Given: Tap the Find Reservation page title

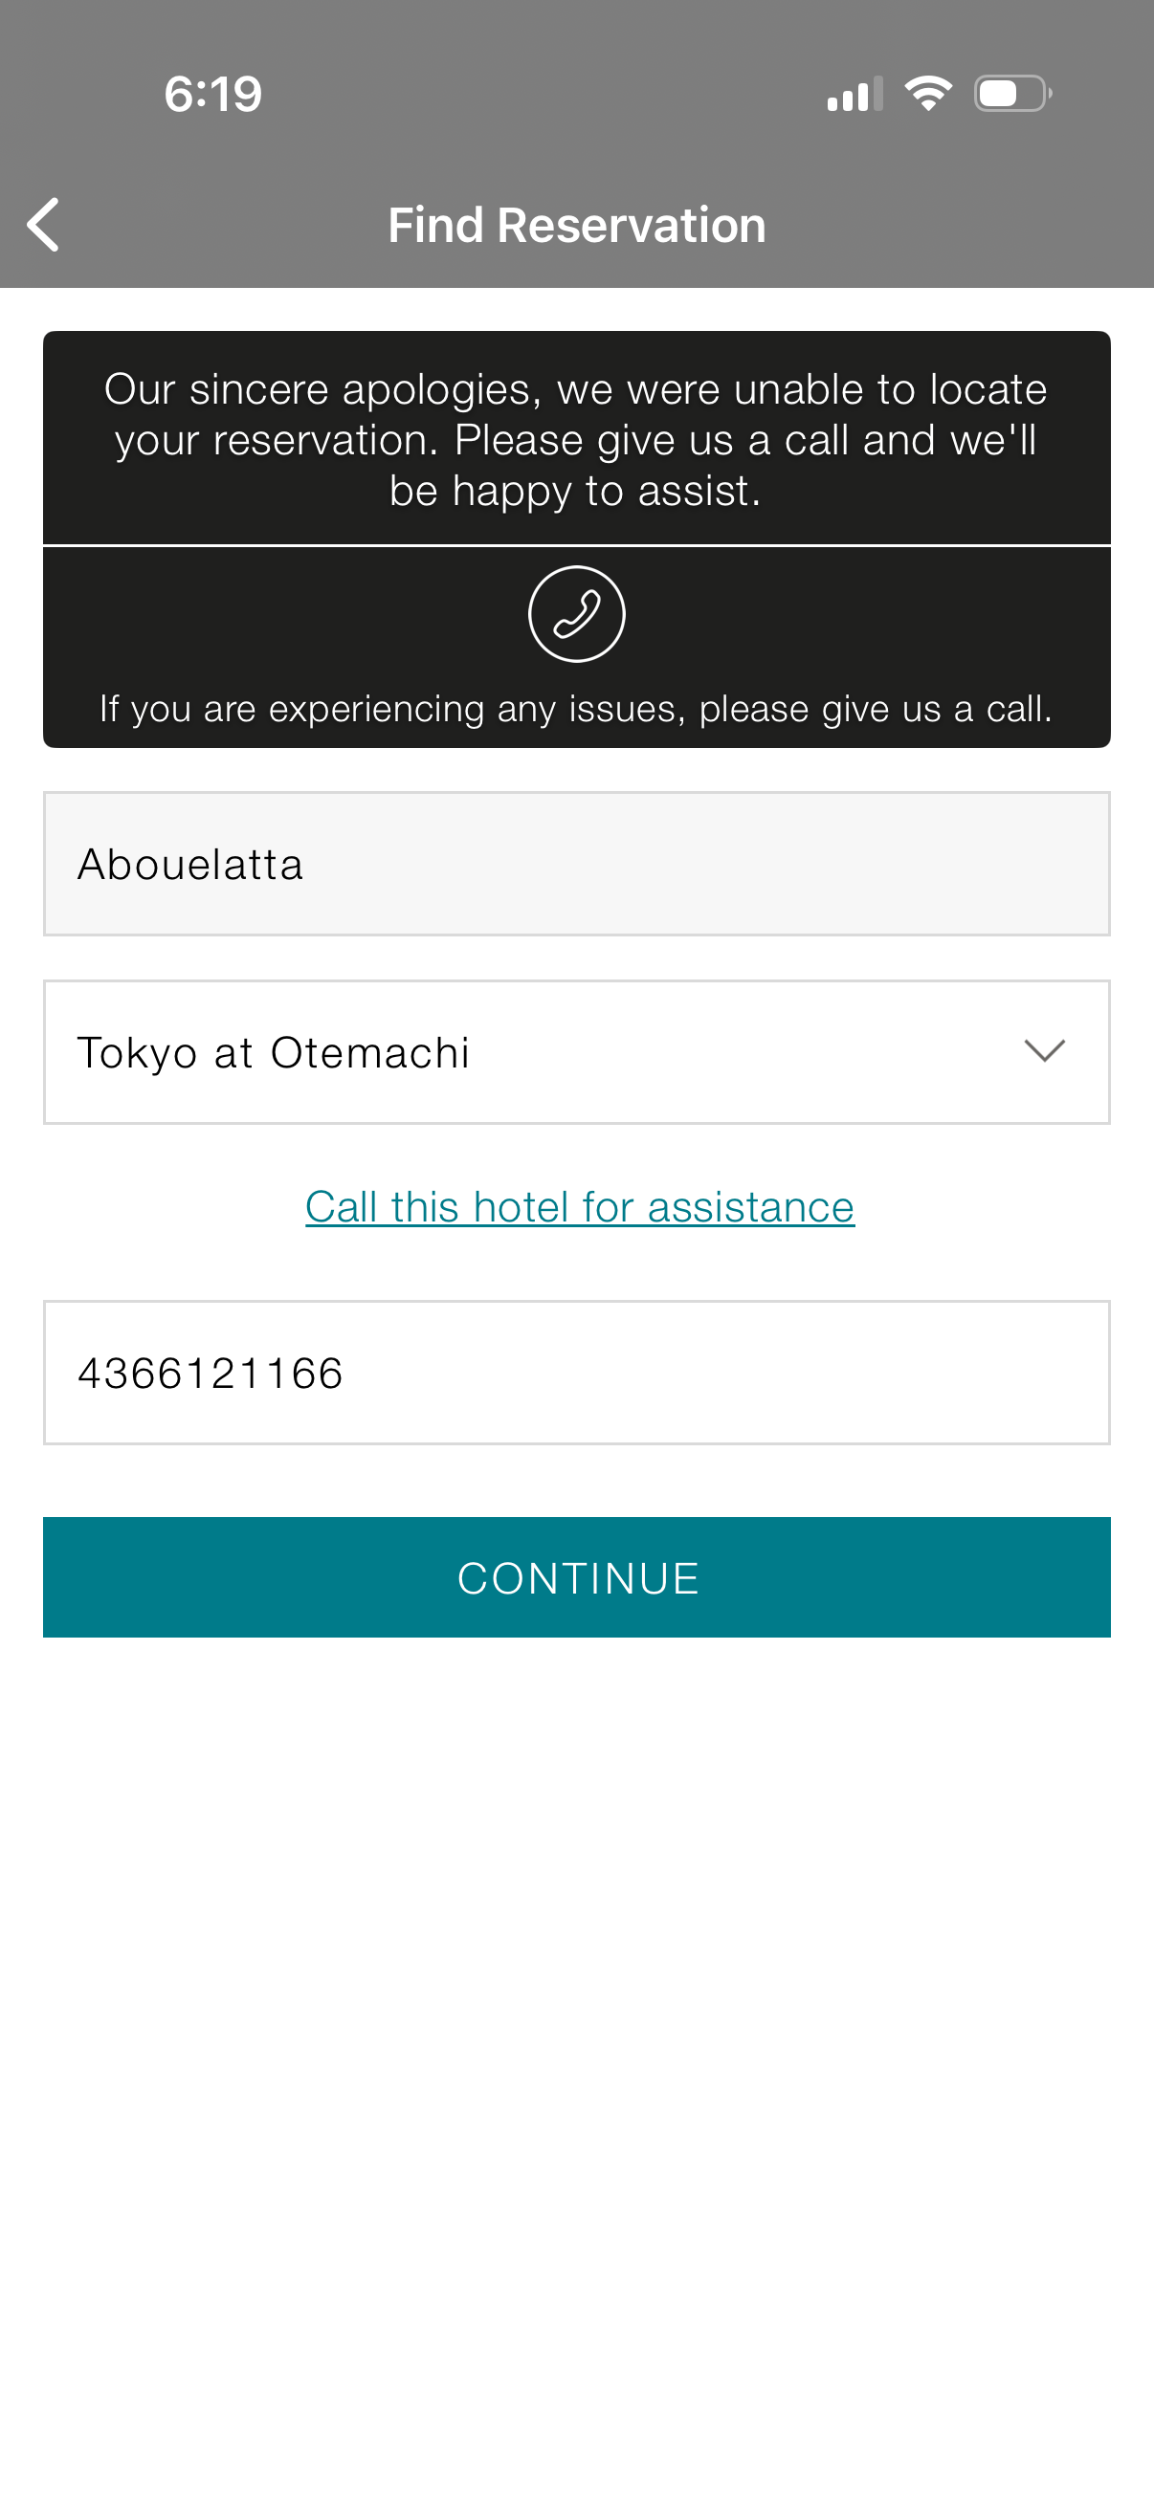Looking at the screenshot, I should pyautogui.click(x=576, y=225).
